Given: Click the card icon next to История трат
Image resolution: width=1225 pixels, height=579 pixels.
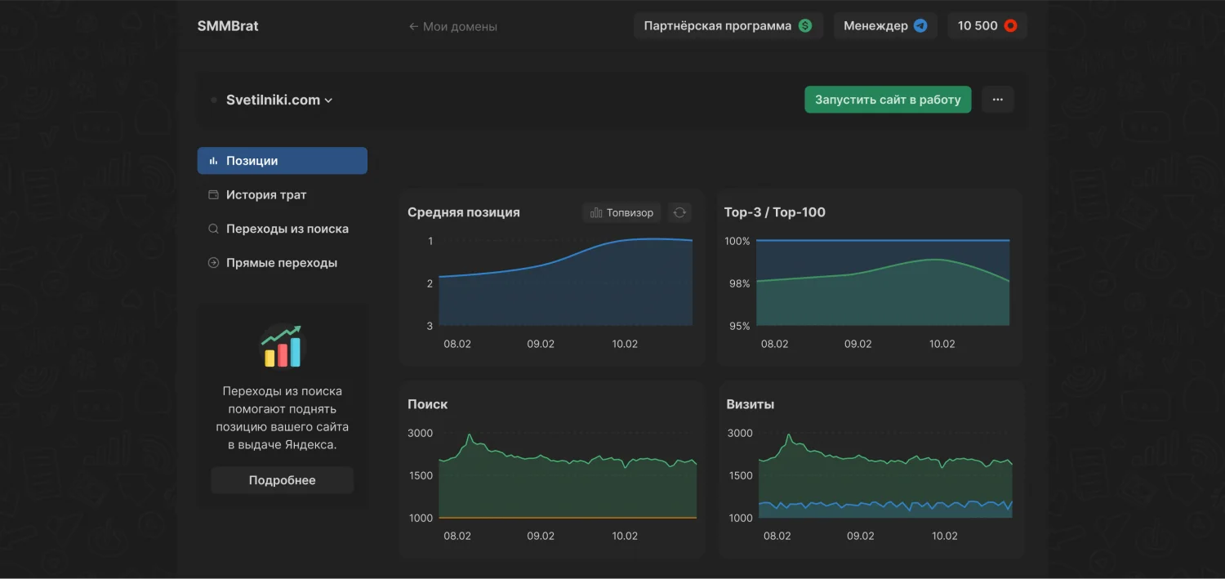Looking at the screenshot, I should click(x=214, y=195).
